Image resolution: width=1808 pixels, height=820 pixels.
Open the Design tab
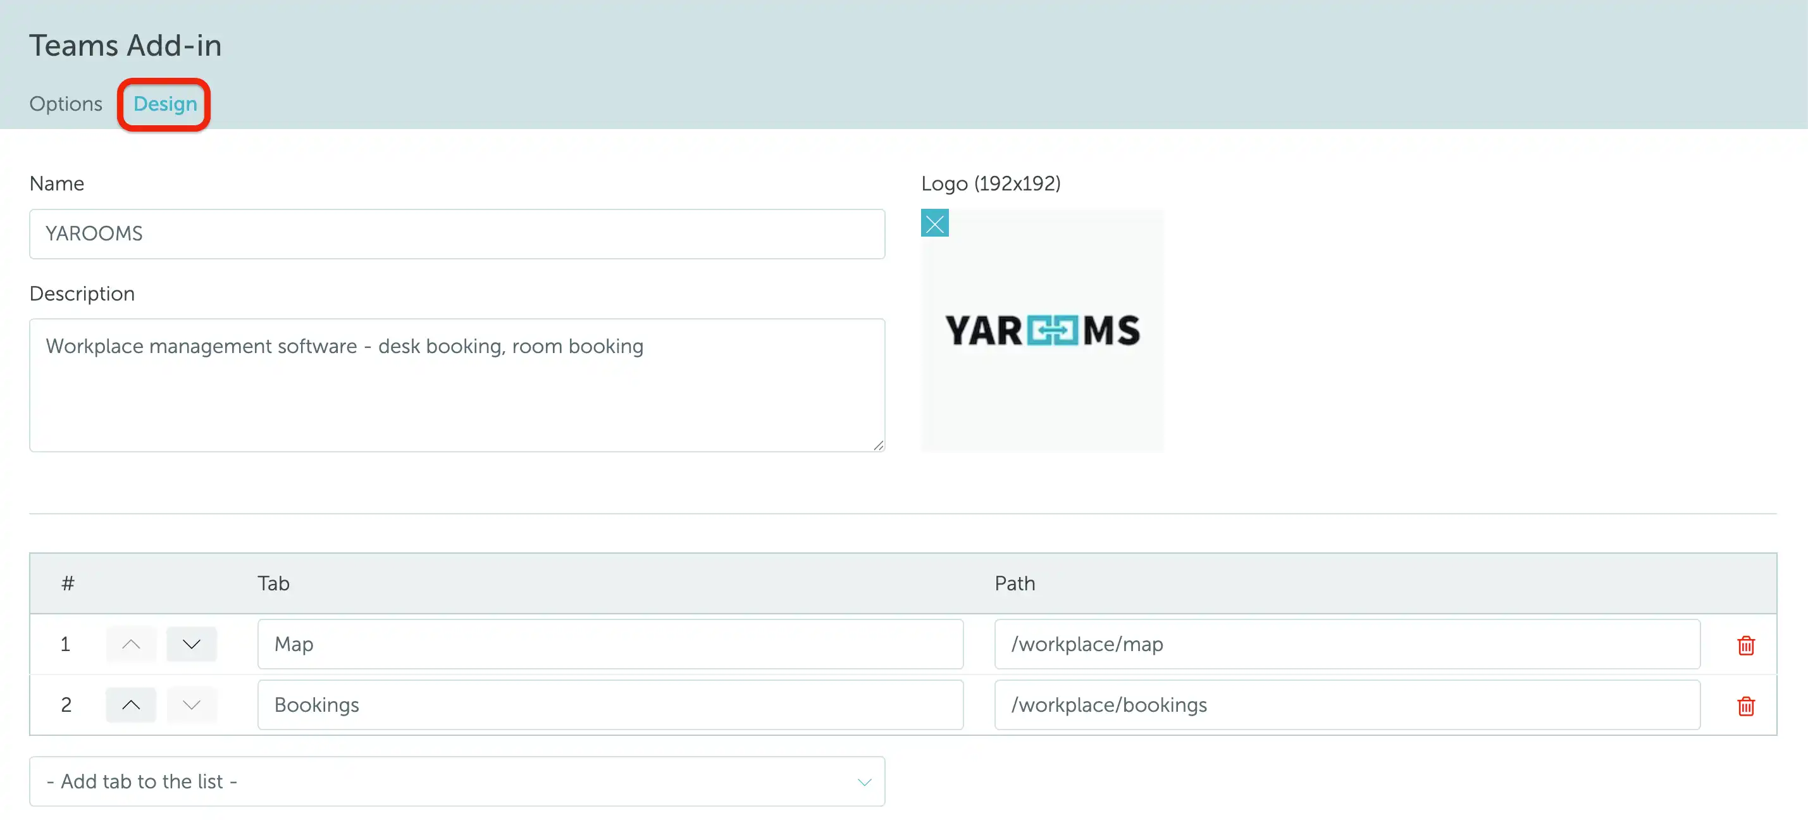165,104
